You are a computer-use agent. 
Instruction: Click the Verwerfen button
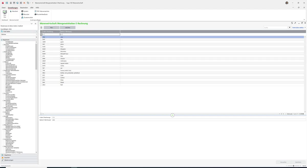click(x=283, y=162)
